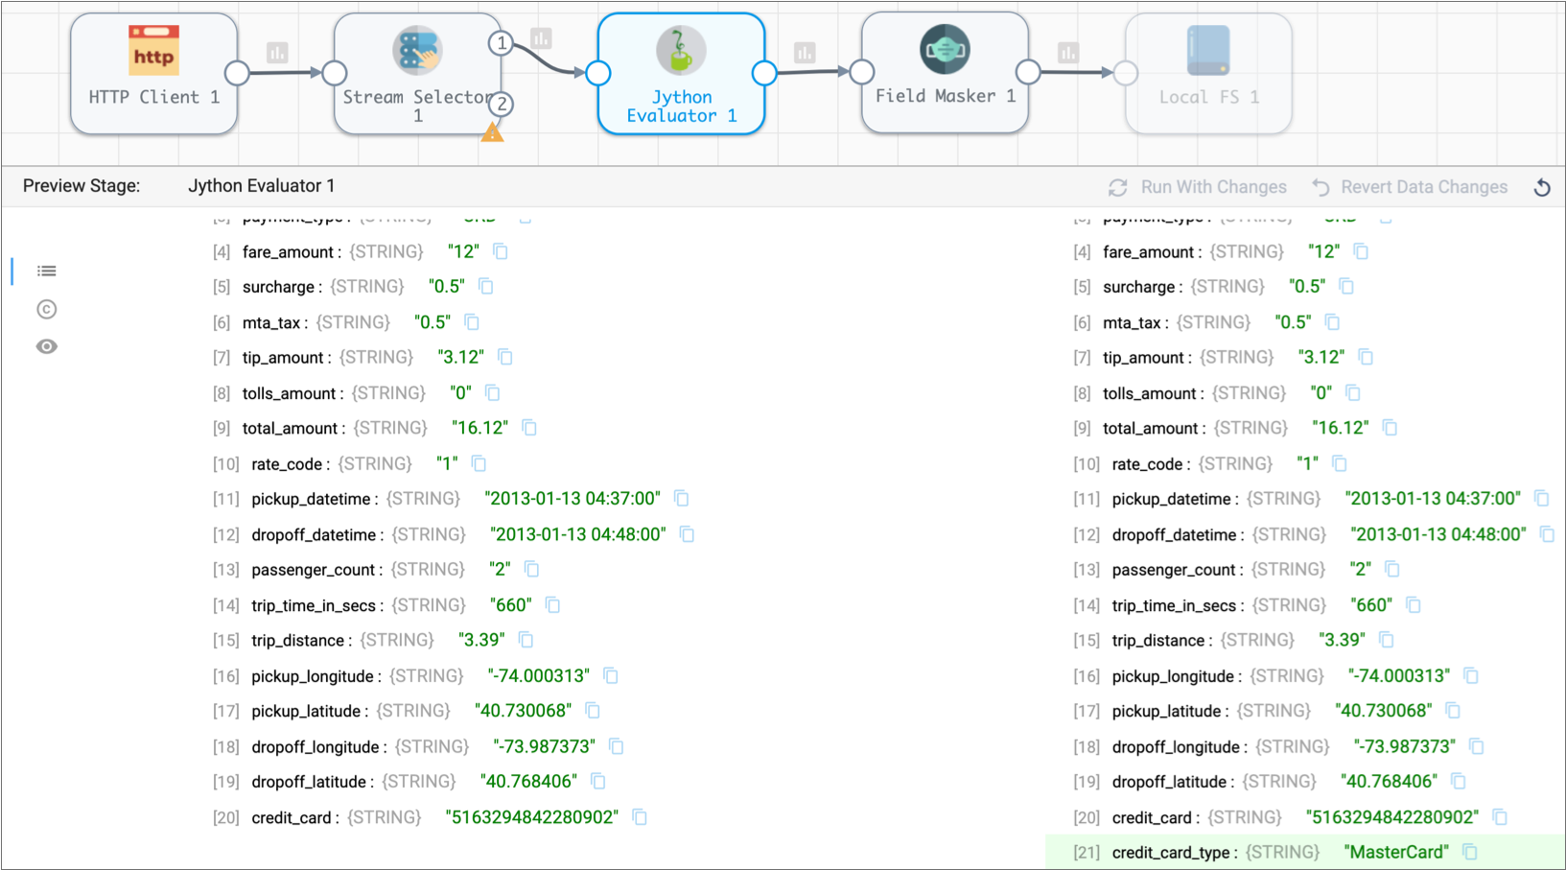
Task: Open stats icon after Field Masker 1
Action: [1068, 53]
